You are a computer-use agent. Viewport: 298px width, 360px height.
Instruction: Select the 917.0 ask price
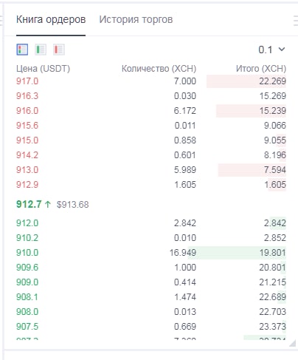point(27,81)
